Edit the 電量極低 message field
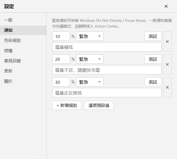The image size is (177, 159). click(107, 47)
